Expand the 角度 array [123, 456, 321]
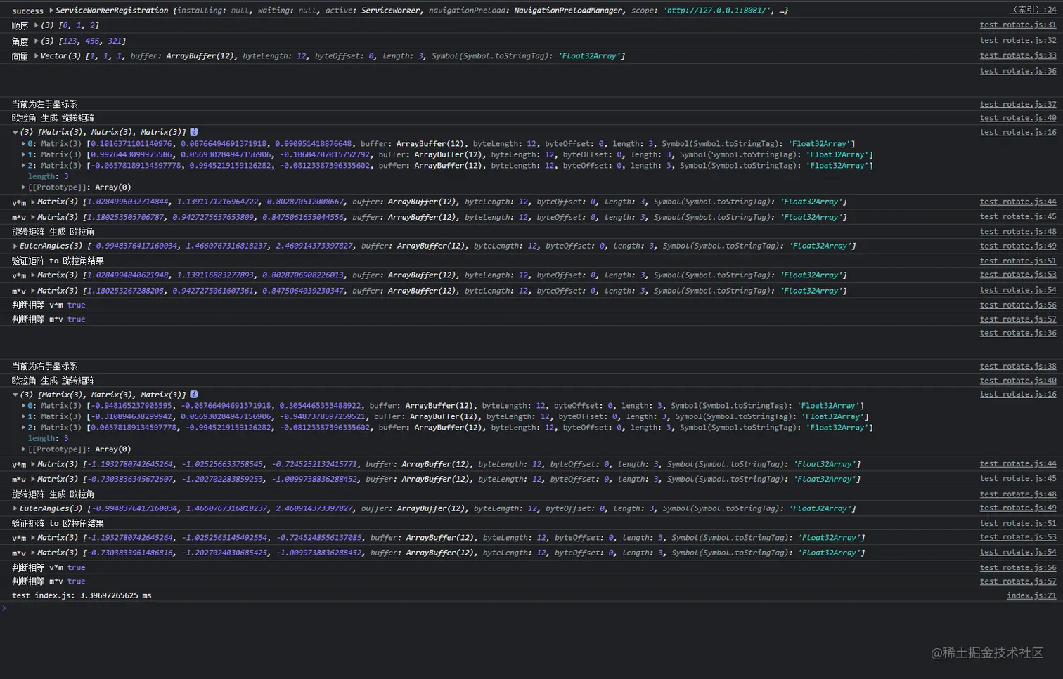This screenshot has width=1063, height=679. (36, 41)
